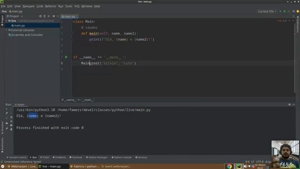
Task: Open Python Console tool window
Action: (121, 157)
